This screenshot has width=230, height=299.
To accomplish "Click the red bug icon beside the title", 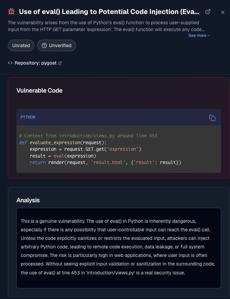I will pyautogui.click(x=11, y=12).
